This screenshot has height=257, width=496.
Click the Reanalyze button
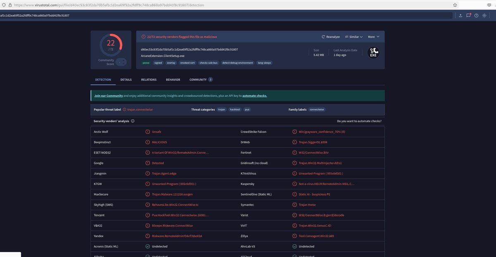point(331,37)
